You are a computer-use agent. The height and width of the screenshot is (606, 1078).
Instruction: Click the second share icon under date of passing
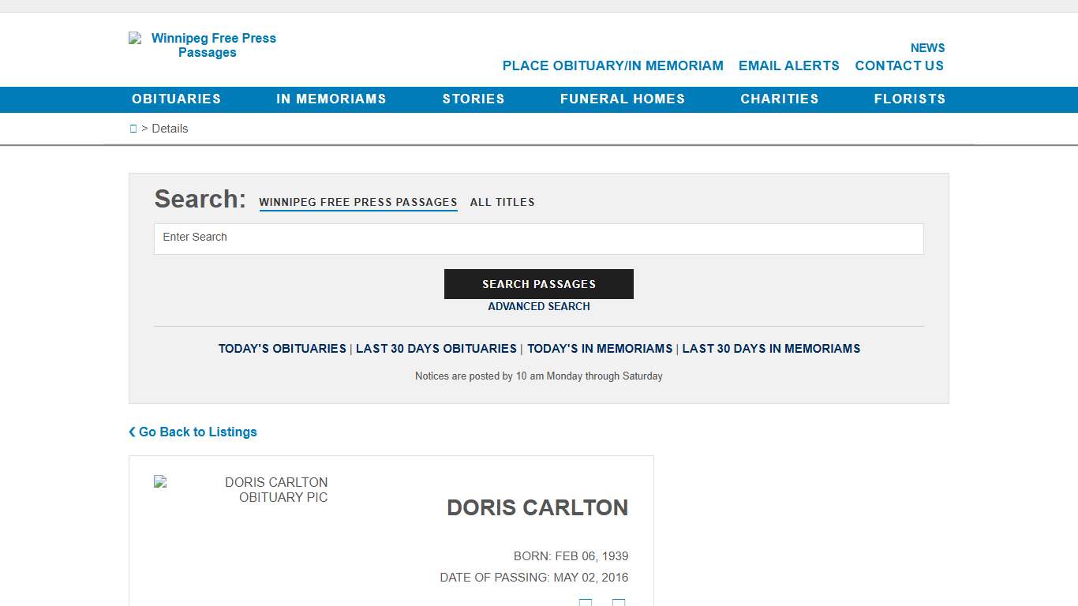tap(619, 604)
